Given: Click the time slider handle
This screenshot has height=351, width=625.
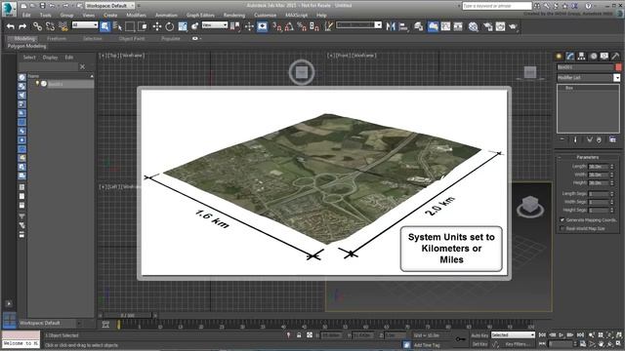Looking at the screenshot, I should tap(128, 315).
